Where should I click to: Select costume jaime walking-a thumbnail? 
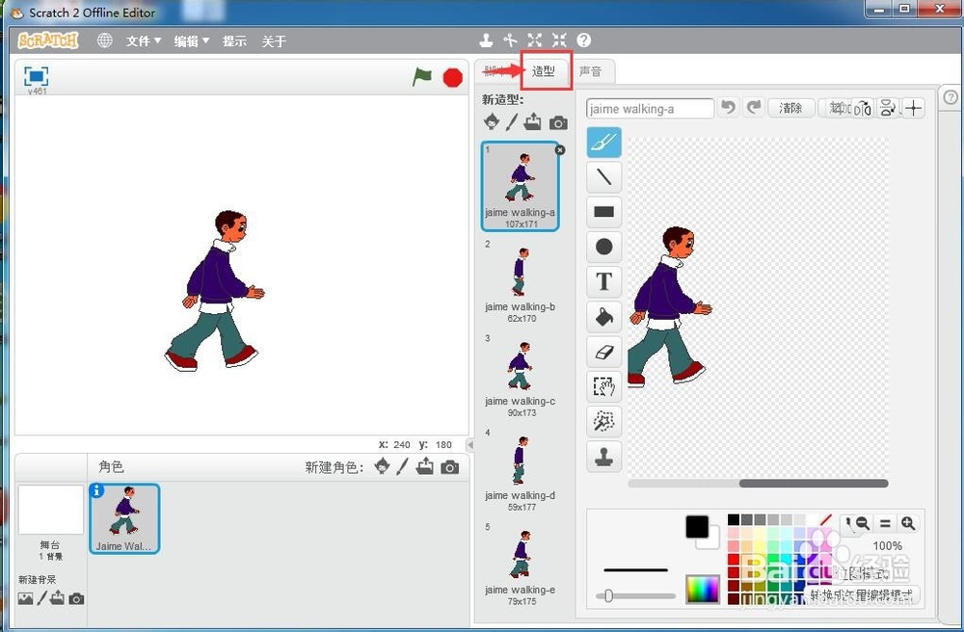pos(521,186)
